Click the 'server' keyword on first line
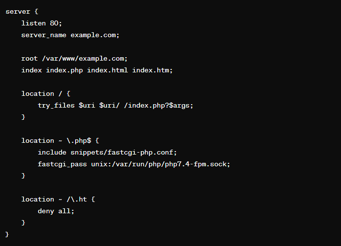The height and width of the screenshot is (246, 341). (18, 12)
